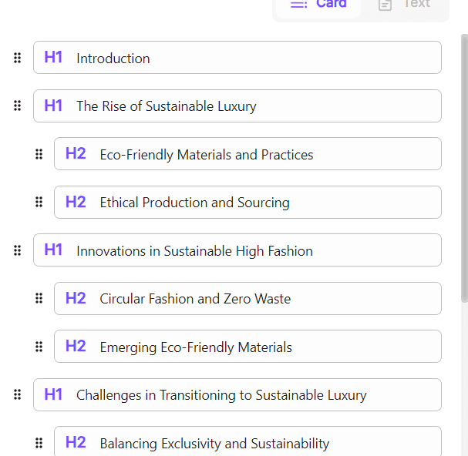Viewport: 468px width, 456px height.
Task: Click drag handle for Ethical Production and Sourcing
Action: pos(39,203)
